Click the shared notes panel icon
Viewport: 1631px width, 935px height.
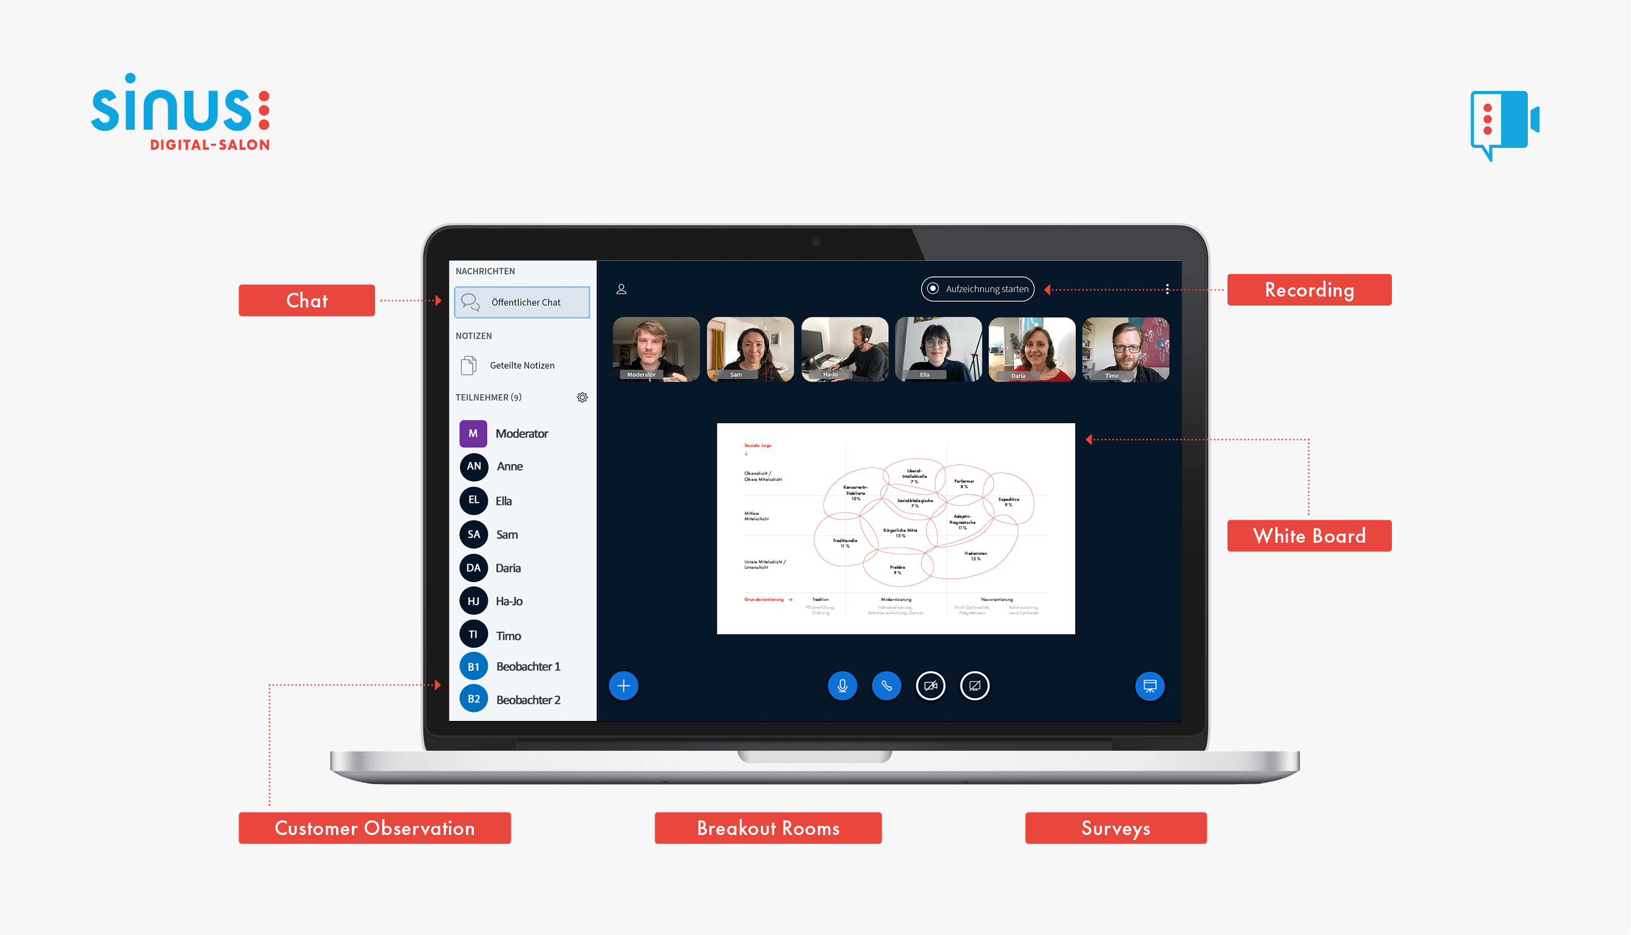tap(470, 365)
